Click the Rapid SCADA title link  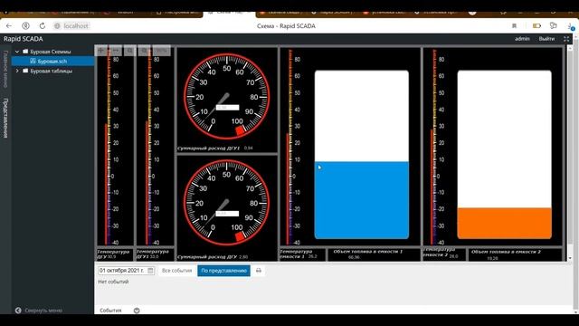(24, 39)
